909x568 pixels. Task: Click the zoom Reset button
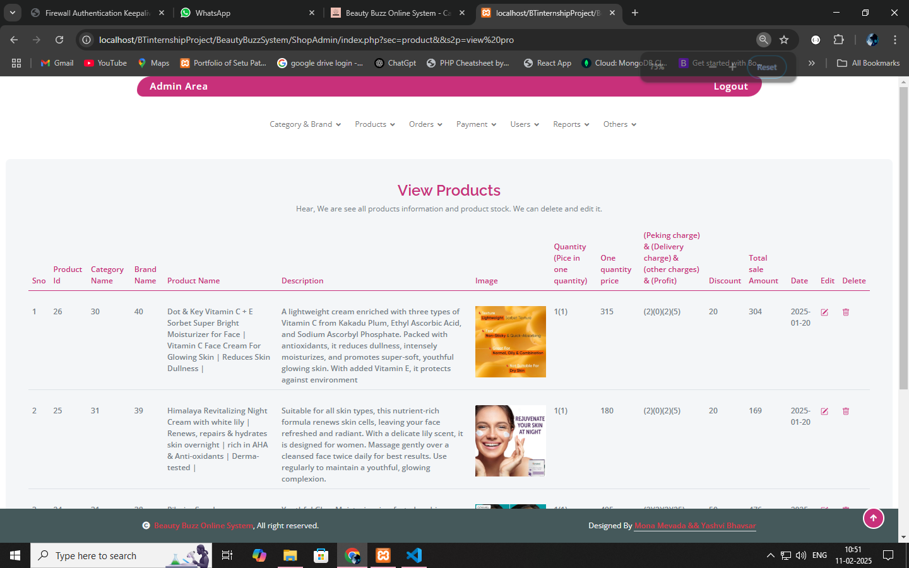tap(767, 67)
